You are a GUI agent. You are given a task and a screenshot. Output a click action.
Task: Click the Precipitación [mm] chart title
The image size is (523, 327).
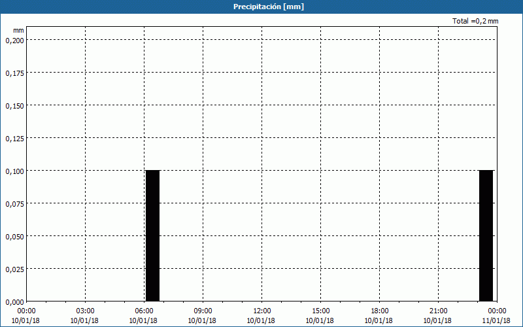click(x=268, y=7)
